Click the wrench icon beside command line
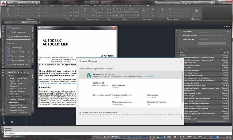Viewport: 233px width, 140px height. tap(2, 132)
